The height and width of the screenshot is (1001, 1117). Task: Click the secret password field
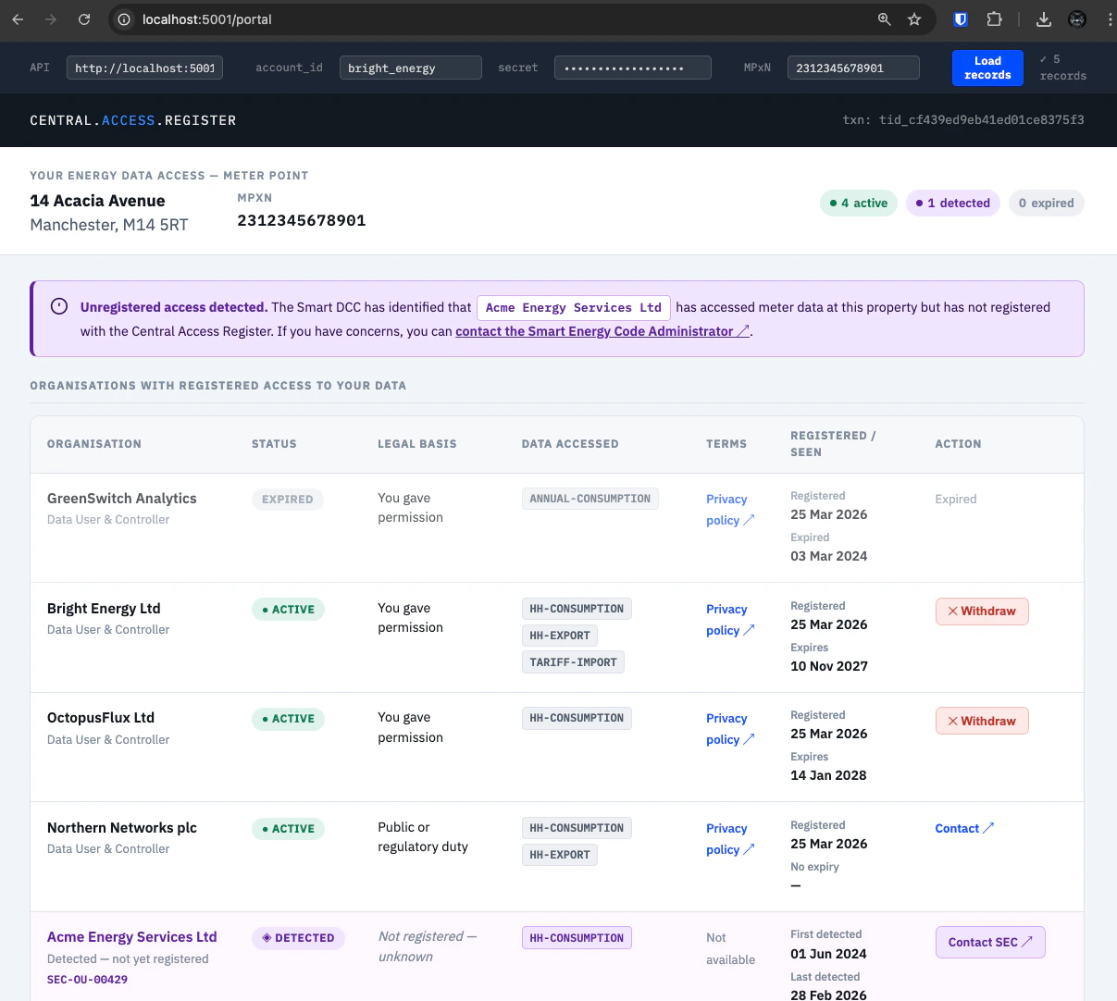tap(632, 68)
